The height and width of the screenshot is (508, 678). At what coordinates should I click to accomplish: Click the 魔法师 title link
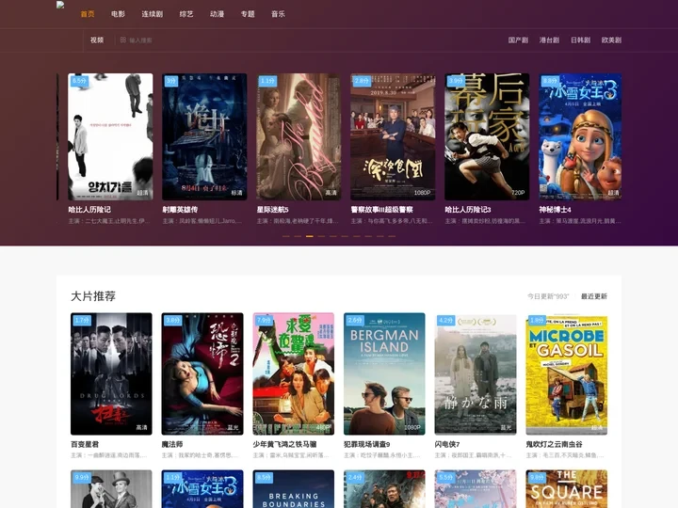(x=172, y=444)
